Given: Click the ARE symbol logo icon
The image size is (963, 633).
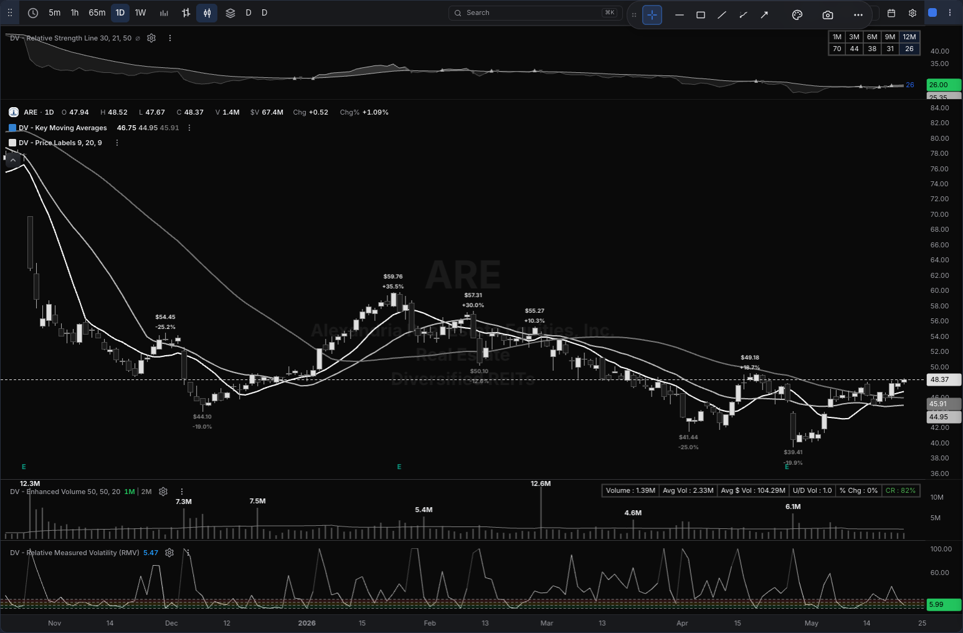Looking at the screenshot, I should pos(14,112).
